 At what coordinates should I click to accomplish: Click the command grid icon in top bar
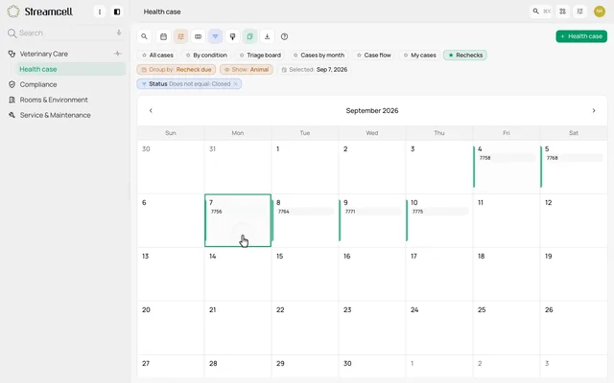pos(563,11)
